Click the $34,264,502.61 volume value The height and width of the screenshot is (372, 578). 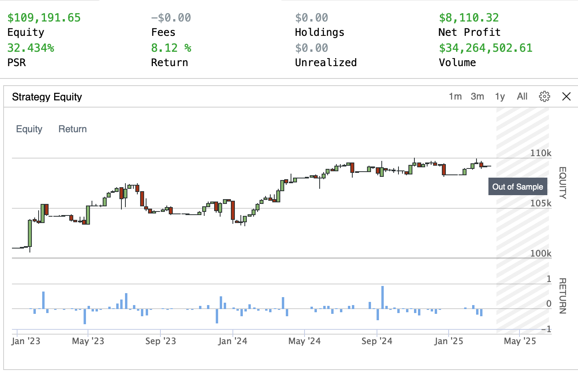(486, 48)
